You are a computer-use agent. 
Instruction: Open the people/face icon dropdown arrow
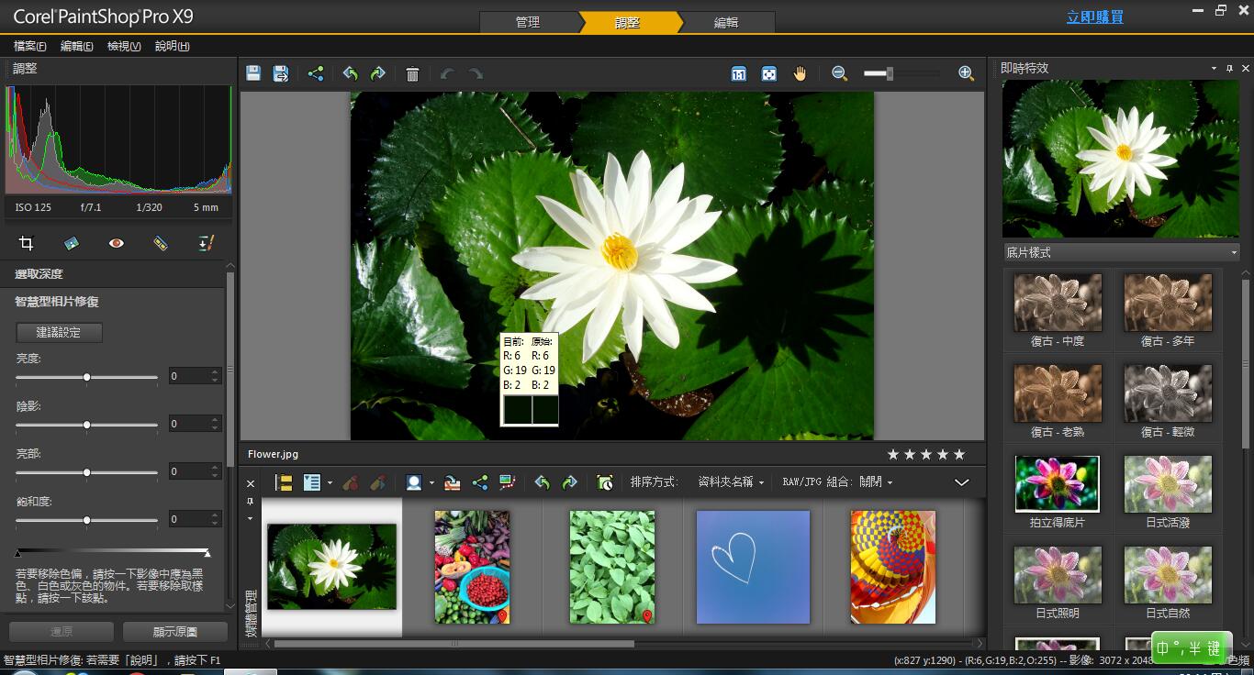click(x=431, y=483)
